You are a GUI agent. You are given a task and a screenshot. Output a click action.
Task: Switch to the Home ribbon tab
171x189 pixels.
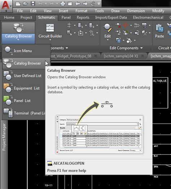click(x=9, y=17)
